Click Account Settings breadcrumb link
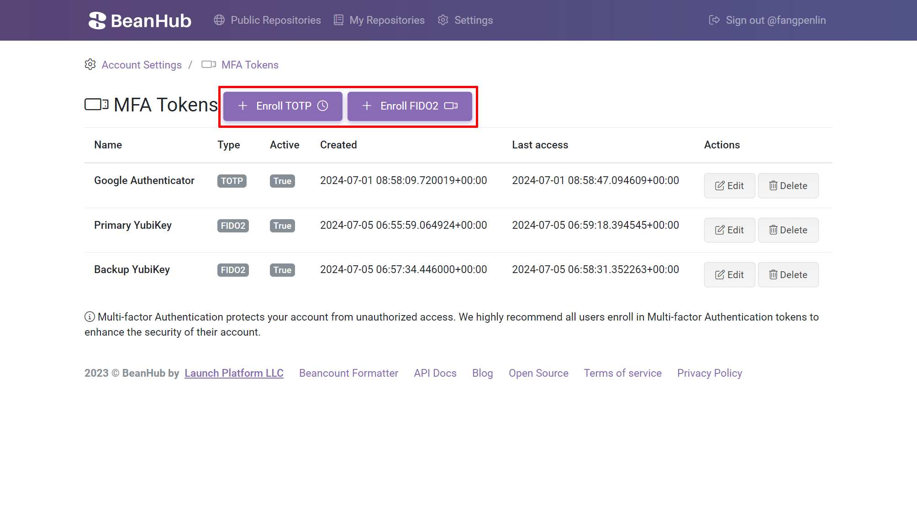This screenshot has height=521, width=917. 142,65
